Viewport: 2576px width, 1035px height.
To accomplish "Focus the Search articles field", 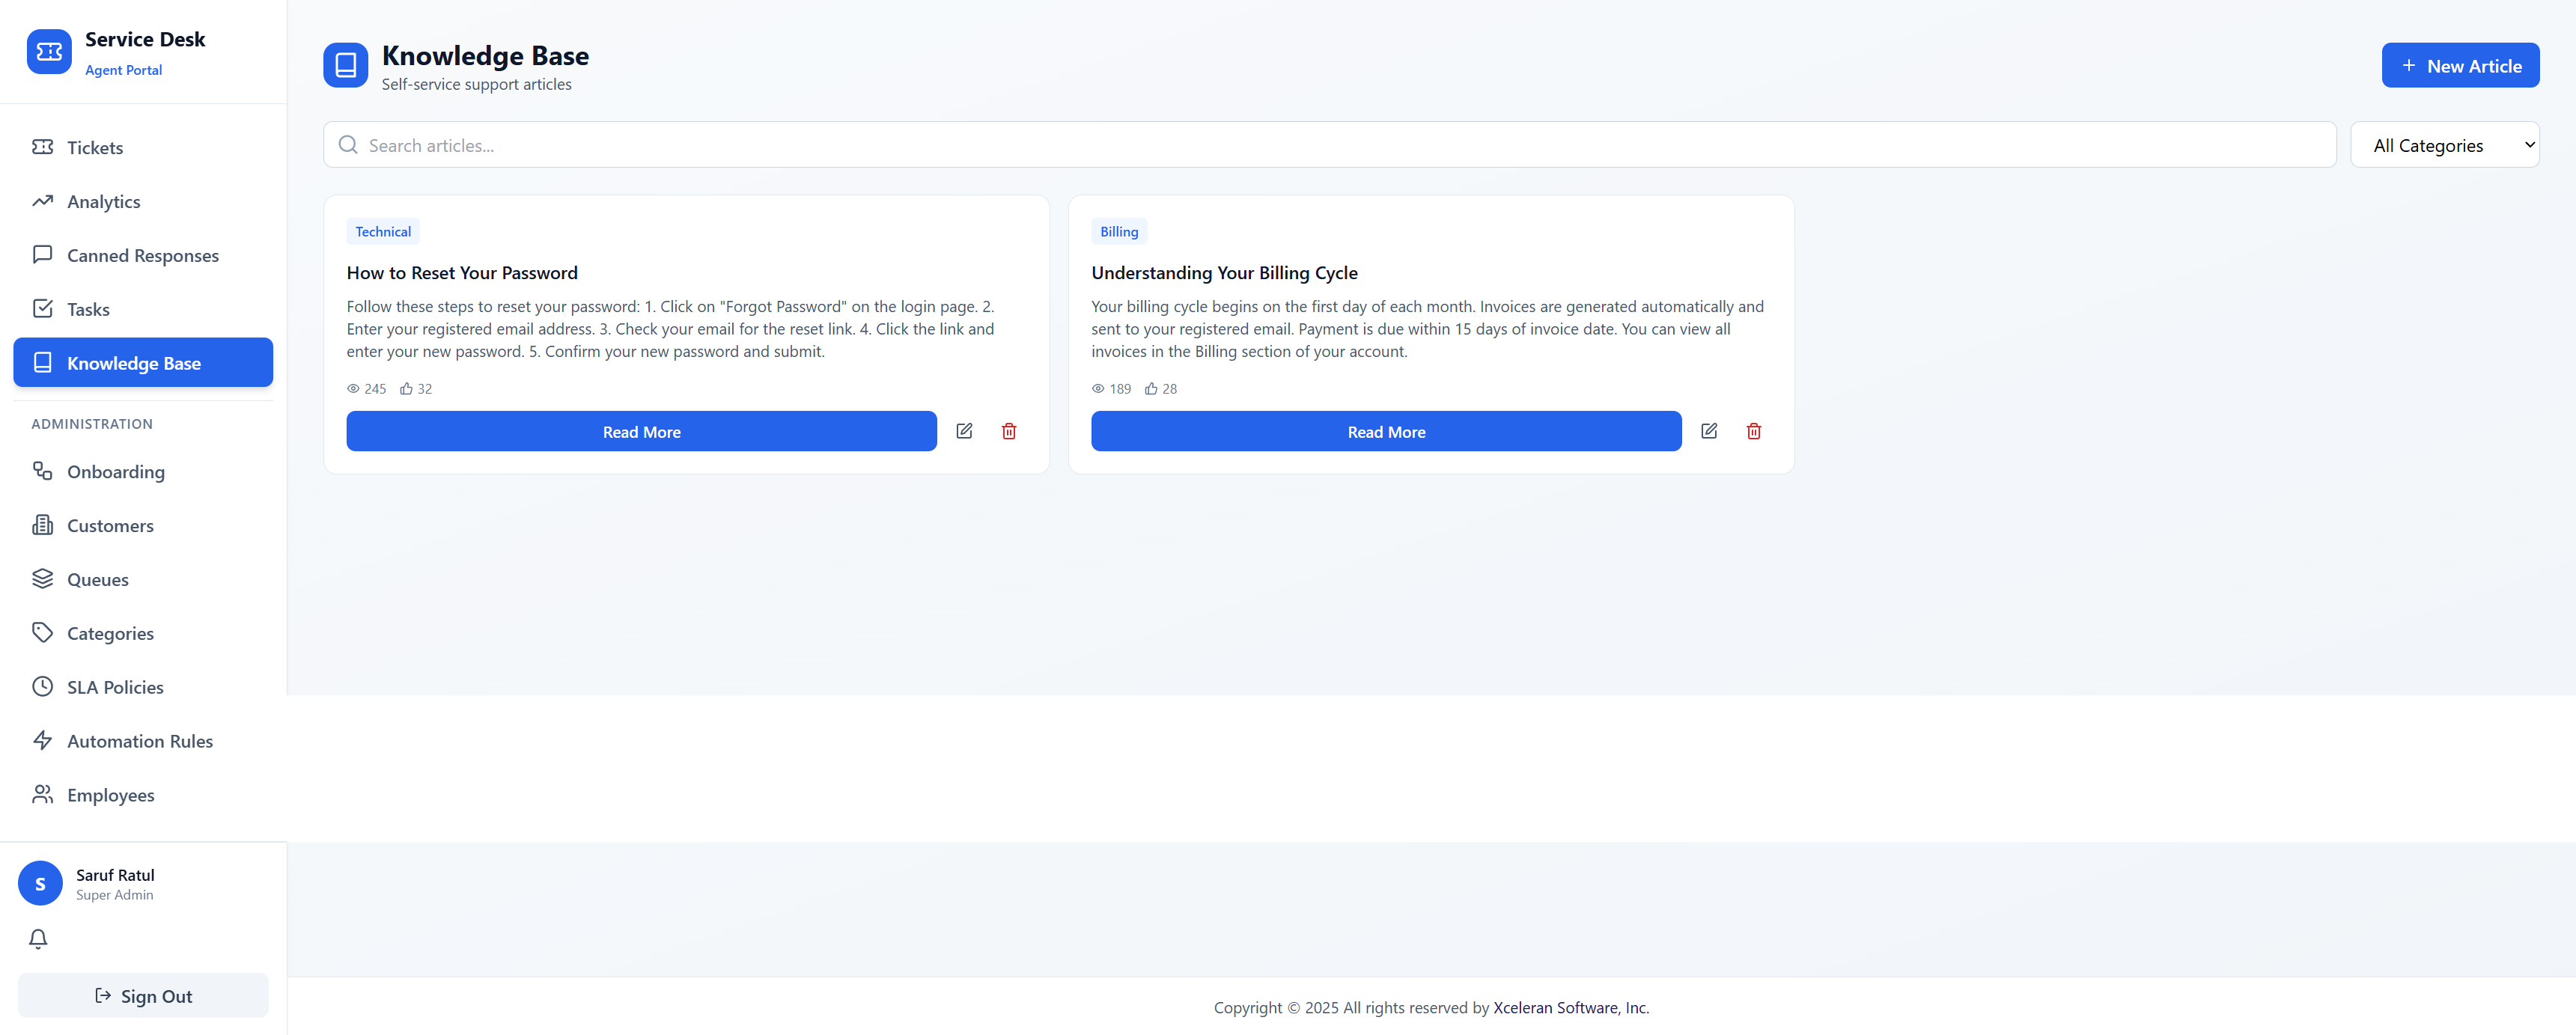I will click(1340, 145).
